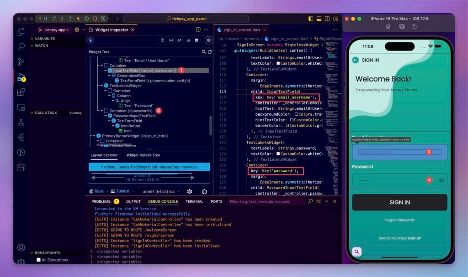468x277 pixels.
Task: Toggle Slow Animations in inspector toolbar
Action: (x=162, y=40)
